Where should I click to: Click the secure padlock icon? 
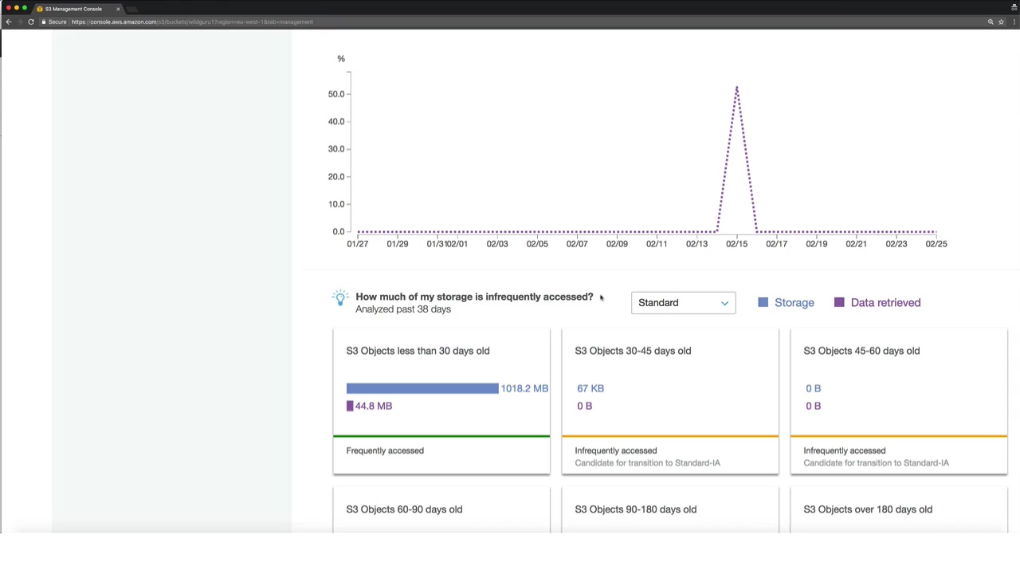(x=44, y=22)
